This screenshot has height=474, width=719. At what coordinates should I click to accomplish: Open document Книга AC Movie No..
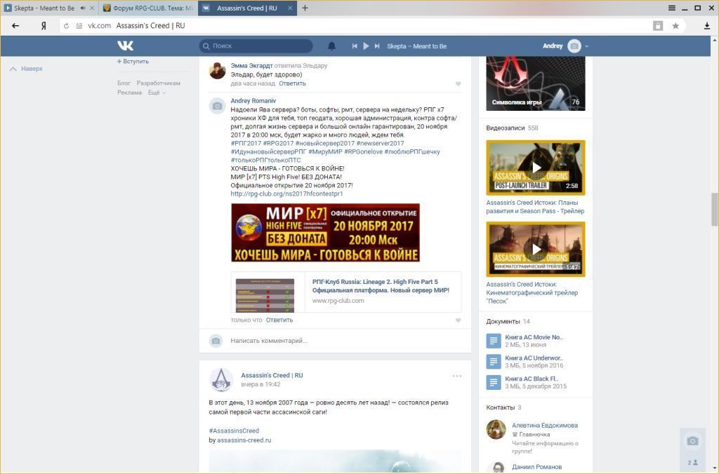(534, 337)
